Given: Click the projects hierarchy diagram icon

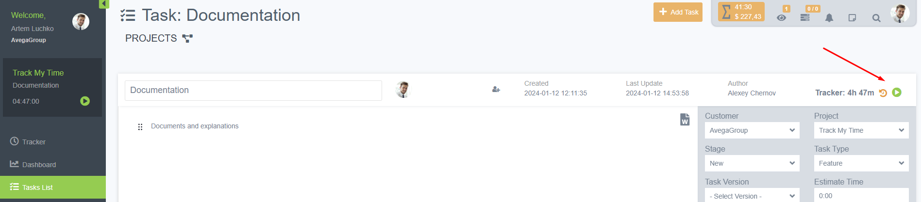Looking at the screenshot, I should [x=187, y=38].
